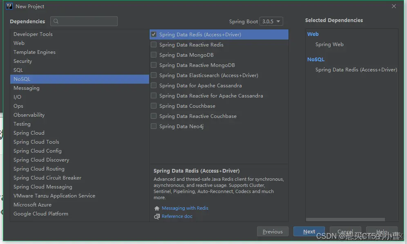Open Spring Cloud Discovery category
Screen dimensions: 407x244
coord(79,160)
